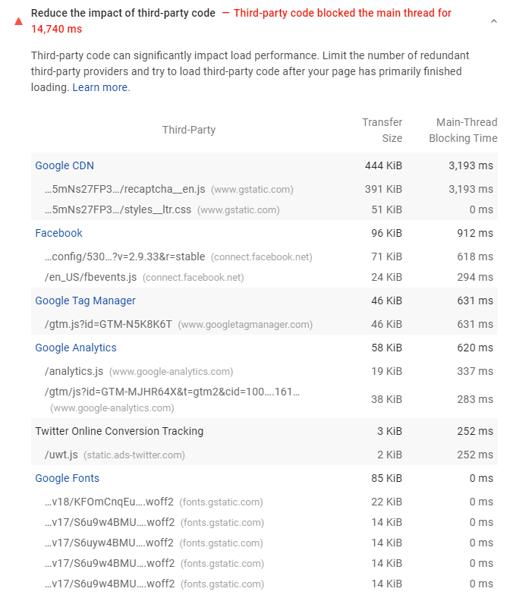This screenshot has height=598, width=516.
Task: Open the Google CDN link
Action: click(64, 165)
